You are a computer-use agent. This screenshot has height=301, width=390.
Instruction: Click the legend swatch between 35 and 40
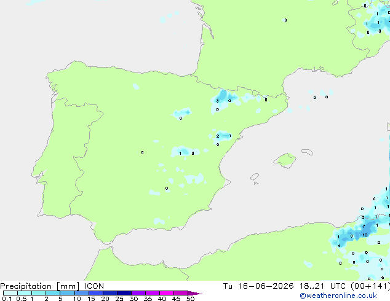point(153,293)
